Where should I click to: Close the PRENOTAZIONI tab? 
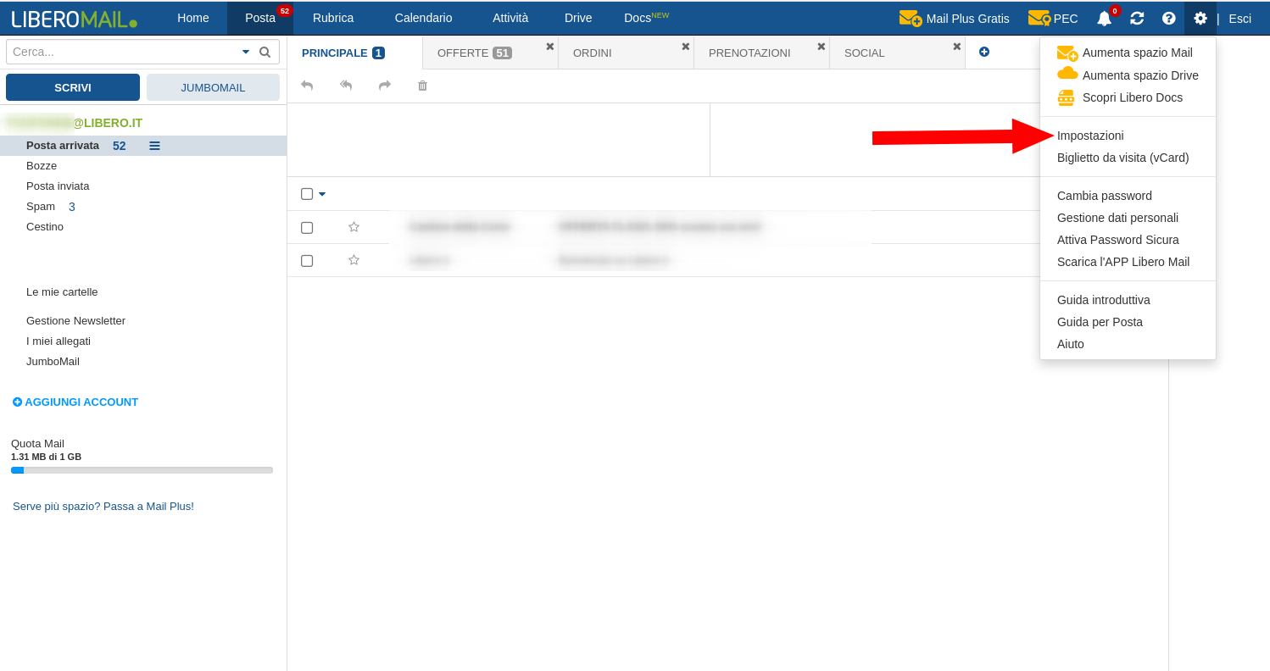point(821,47)
